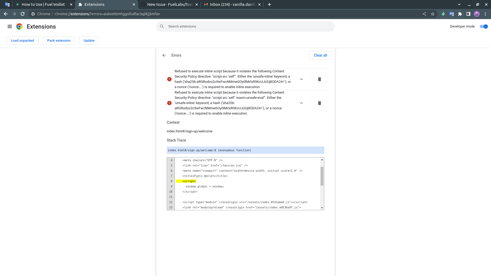Click the Google Translate extension icon
Image resolution: width=491 pixels, height=276 pixels.
pyautogui.click(x=452, y=14)
